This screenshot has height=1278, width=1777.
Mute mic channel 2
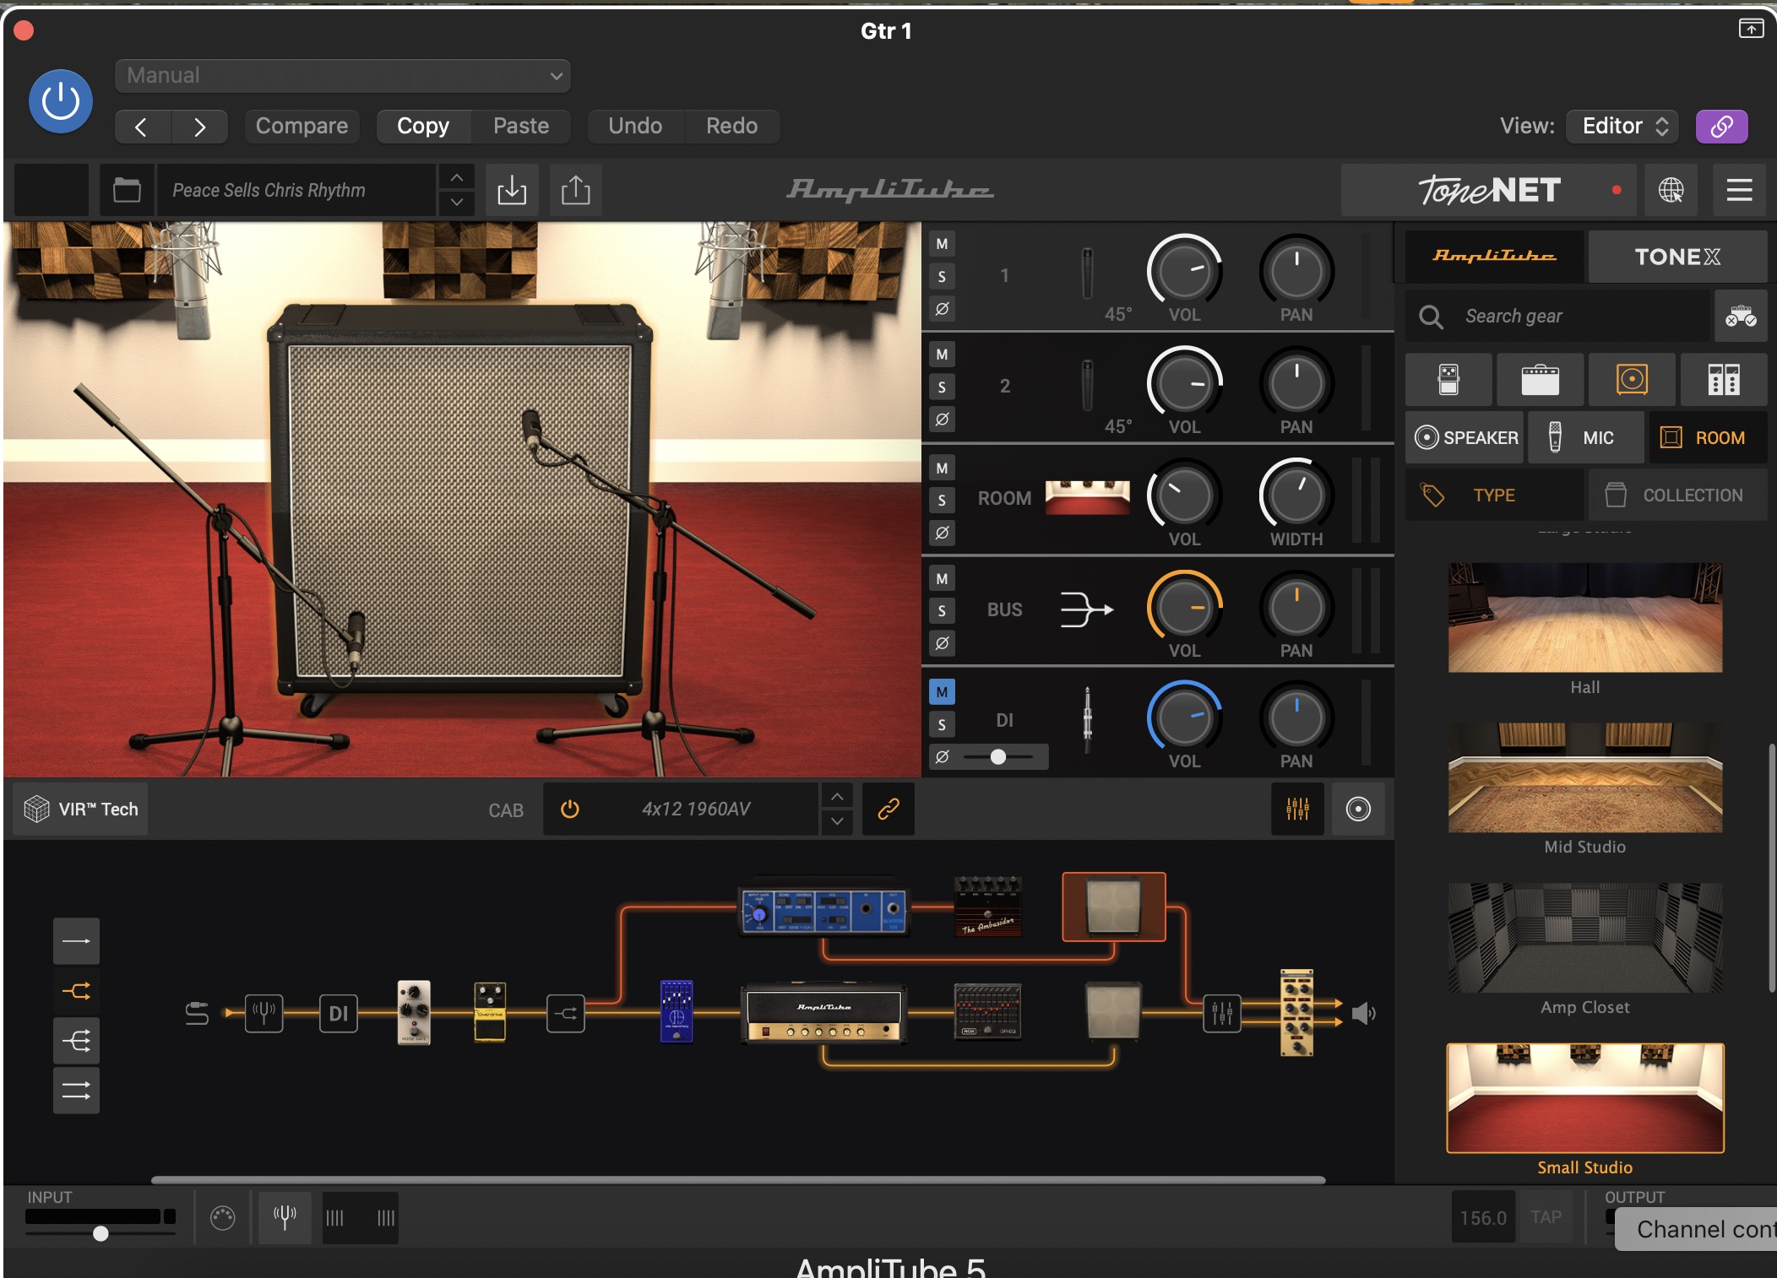coord(942,355)
